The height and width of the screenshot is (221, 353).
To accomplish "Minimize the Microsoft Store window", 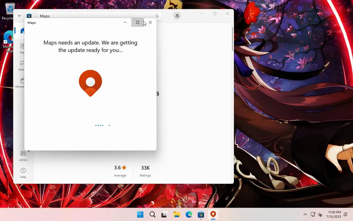I will coord(202,14).
